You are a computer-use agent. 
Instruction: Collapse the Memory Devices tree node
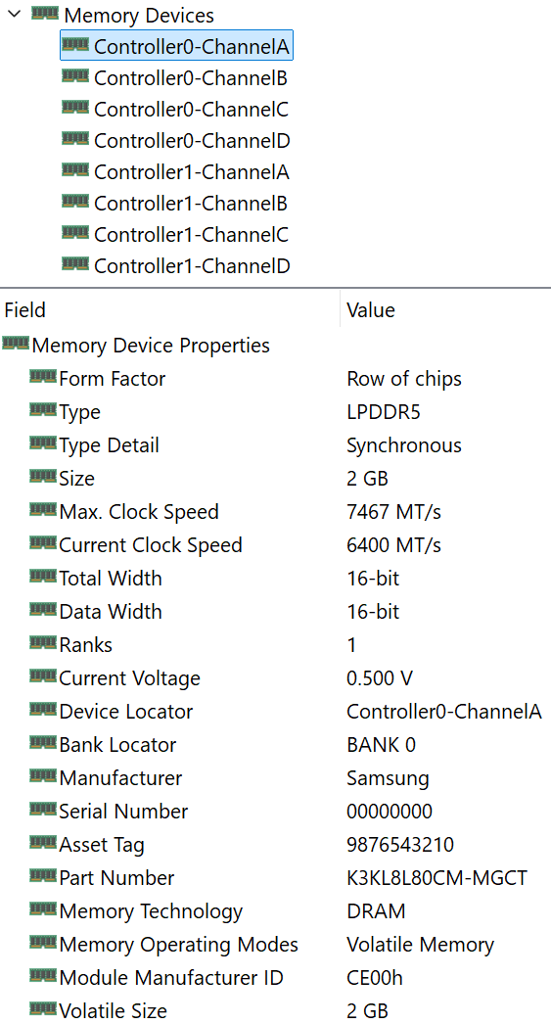point(14,14)
